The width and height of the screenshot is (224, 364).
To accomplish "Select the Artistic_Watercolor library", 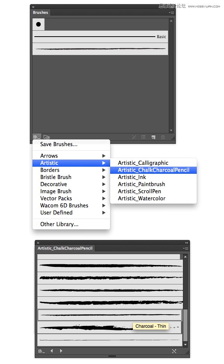I will [x=141, y=198].
